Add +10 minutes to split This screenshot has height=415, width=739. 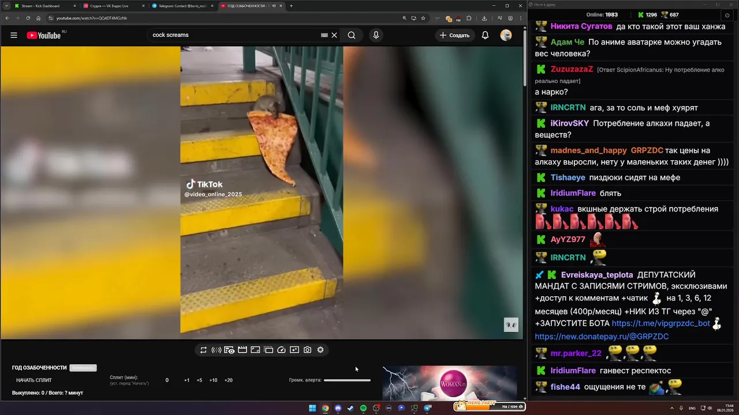tap(213, 380)
